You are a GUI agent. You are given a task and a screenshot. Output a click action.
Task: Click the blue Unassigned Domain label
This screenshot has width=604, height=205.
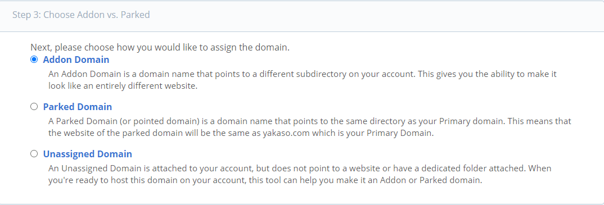[87, 154]
